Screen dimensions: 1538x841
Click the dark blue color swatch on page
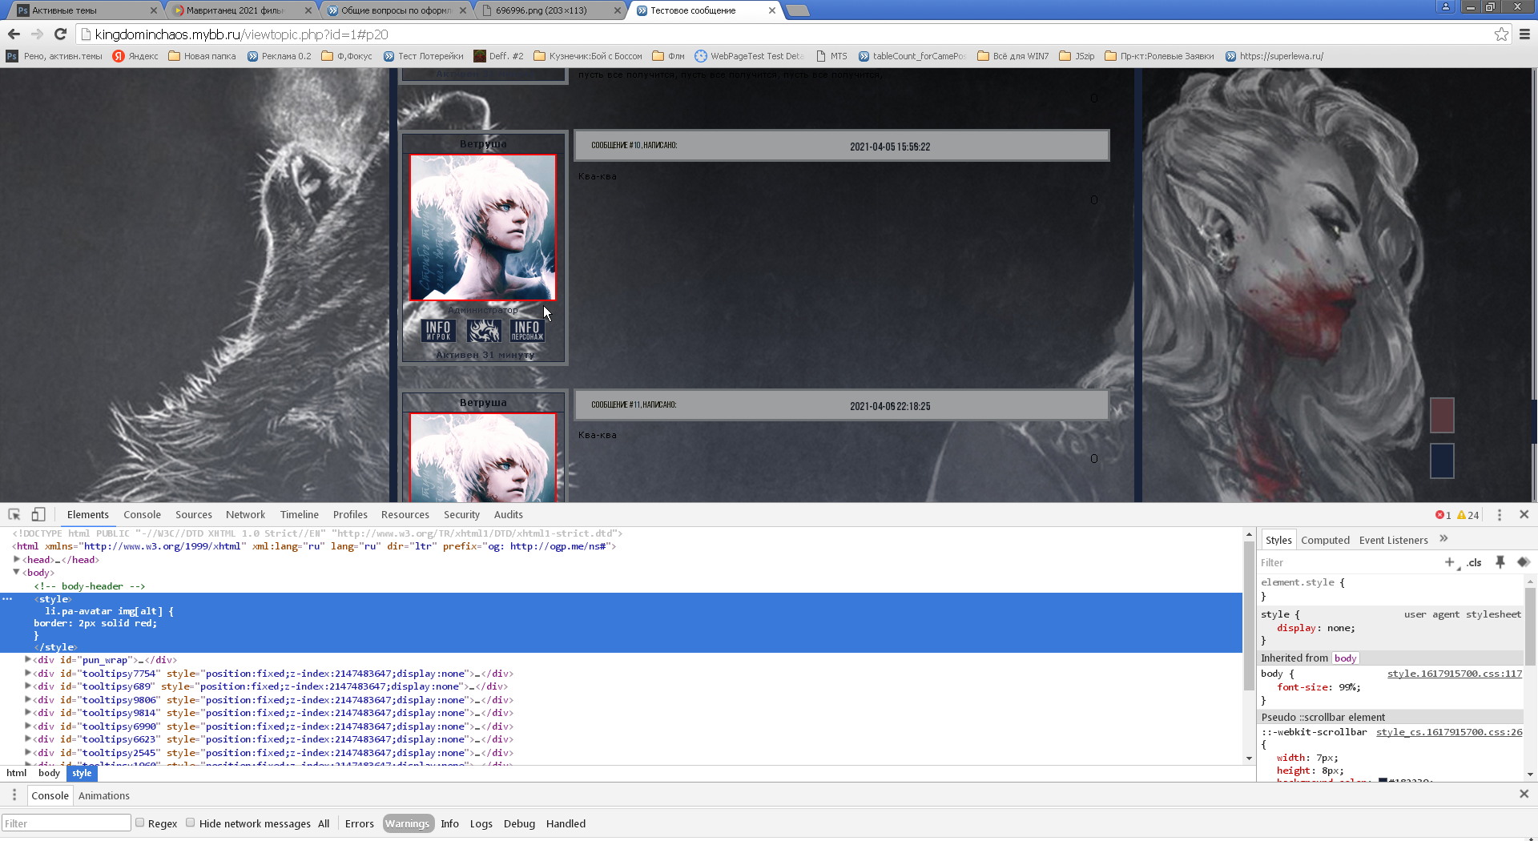coord(1442,461)
